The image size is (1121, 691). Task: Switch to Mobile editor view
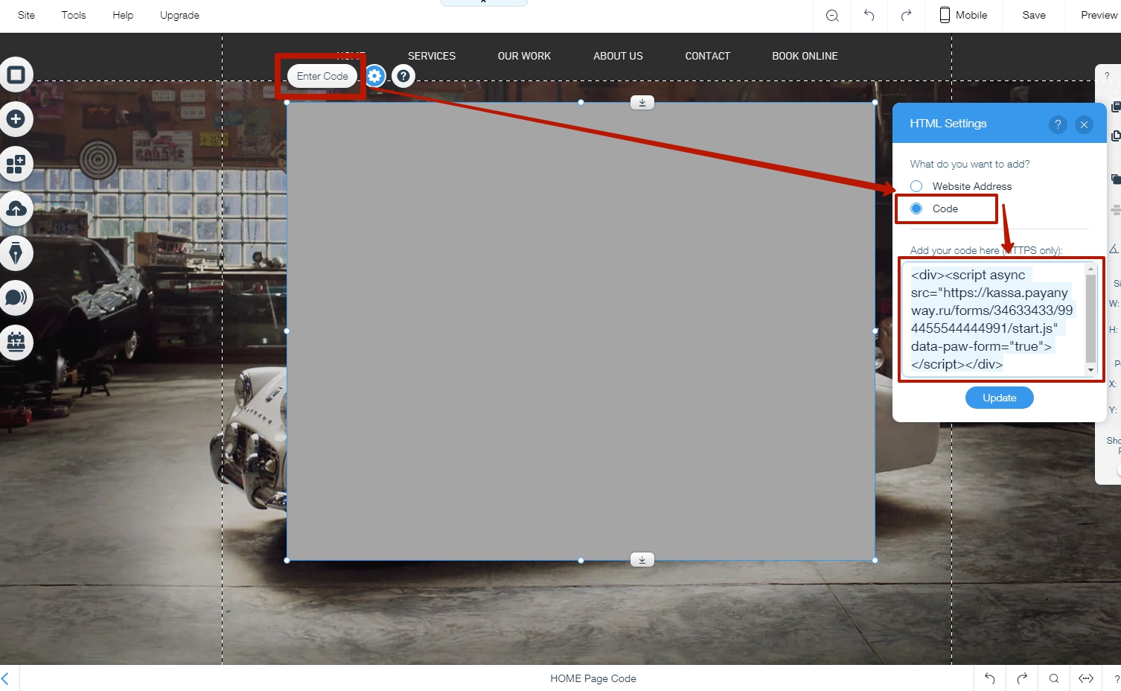[x=963, y=15]
